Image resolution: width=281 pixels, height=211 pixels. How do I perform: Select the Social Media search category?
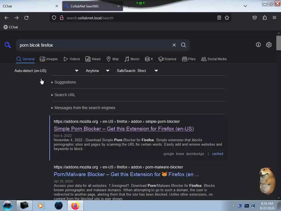[x=214, y=59]
